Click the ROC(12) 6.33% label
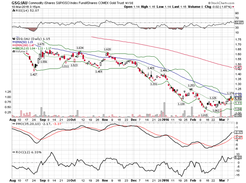The width and height of the screenshot is (246, 183). pos(27,152)
